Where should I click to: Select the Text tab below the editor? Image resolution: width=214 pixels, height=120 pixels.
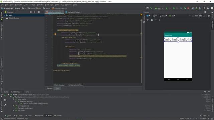57,88
